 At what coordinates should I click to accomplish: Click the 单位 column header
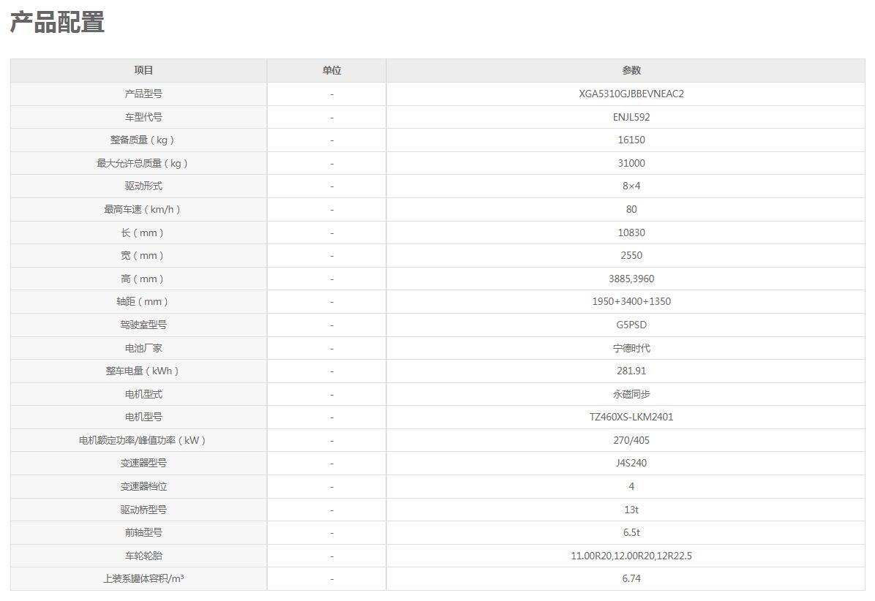pos(331,70)
